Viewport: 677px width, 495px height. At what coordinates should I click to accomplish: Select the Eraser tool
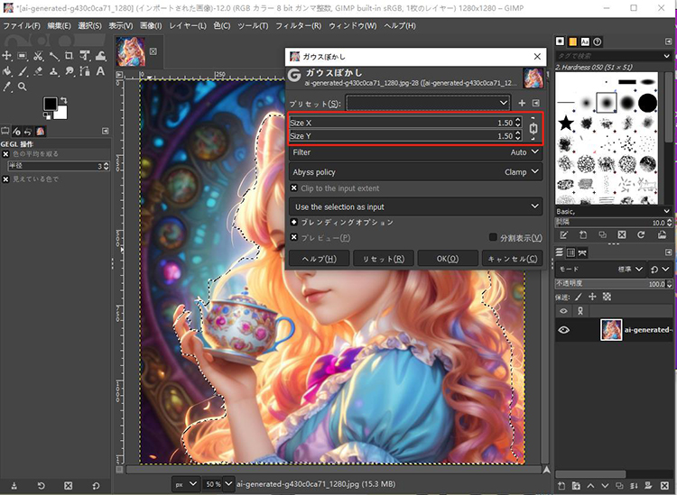tap(38, 71)
